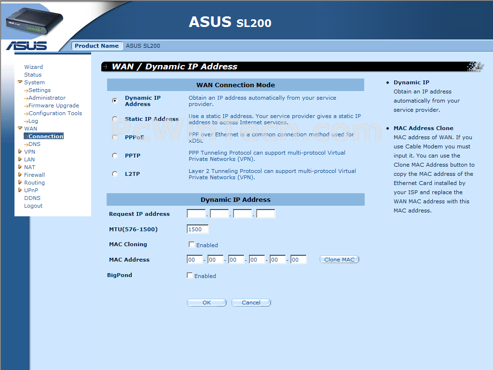Click the first MAC Address byte field

coord(194,260)
